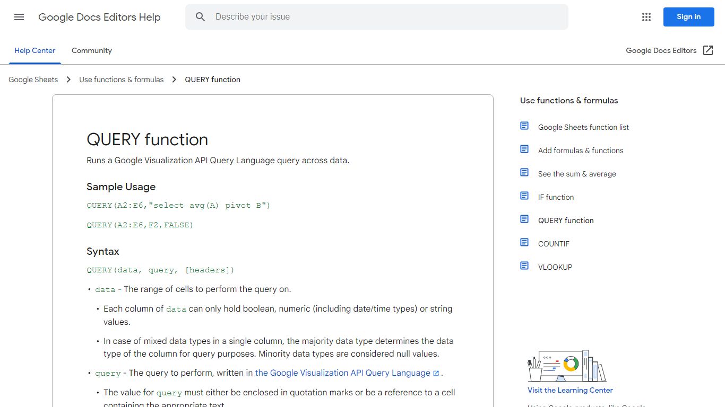Click document icon beside COUNTIF

[524, 243]
